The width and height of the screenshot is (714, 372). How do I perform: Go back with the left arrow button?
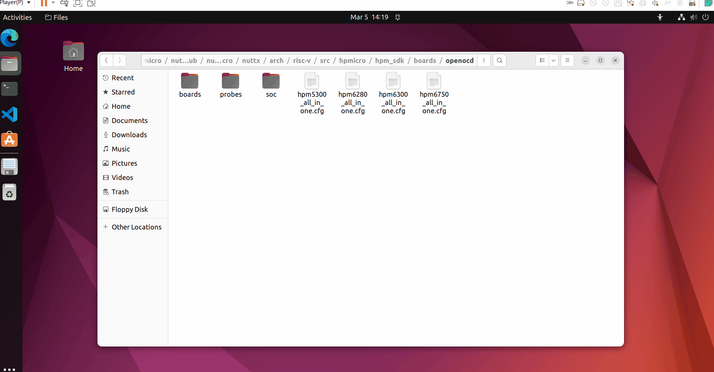click(106, 60)
